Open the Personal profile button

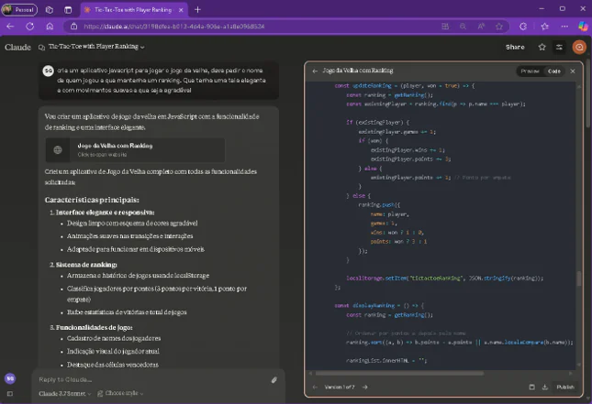point(19,10)
